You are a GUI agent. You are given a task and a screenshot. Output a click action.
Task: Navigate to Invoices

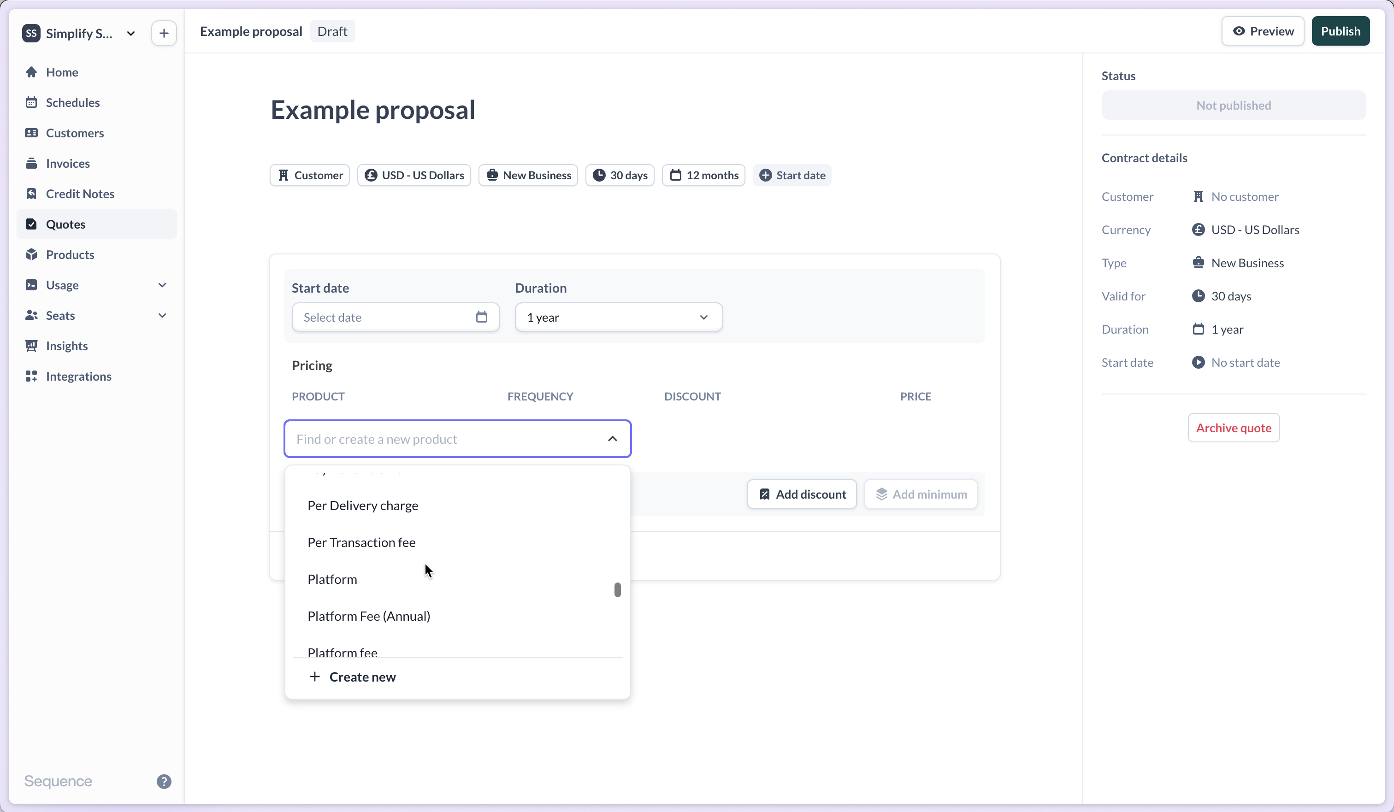(97, 163)
